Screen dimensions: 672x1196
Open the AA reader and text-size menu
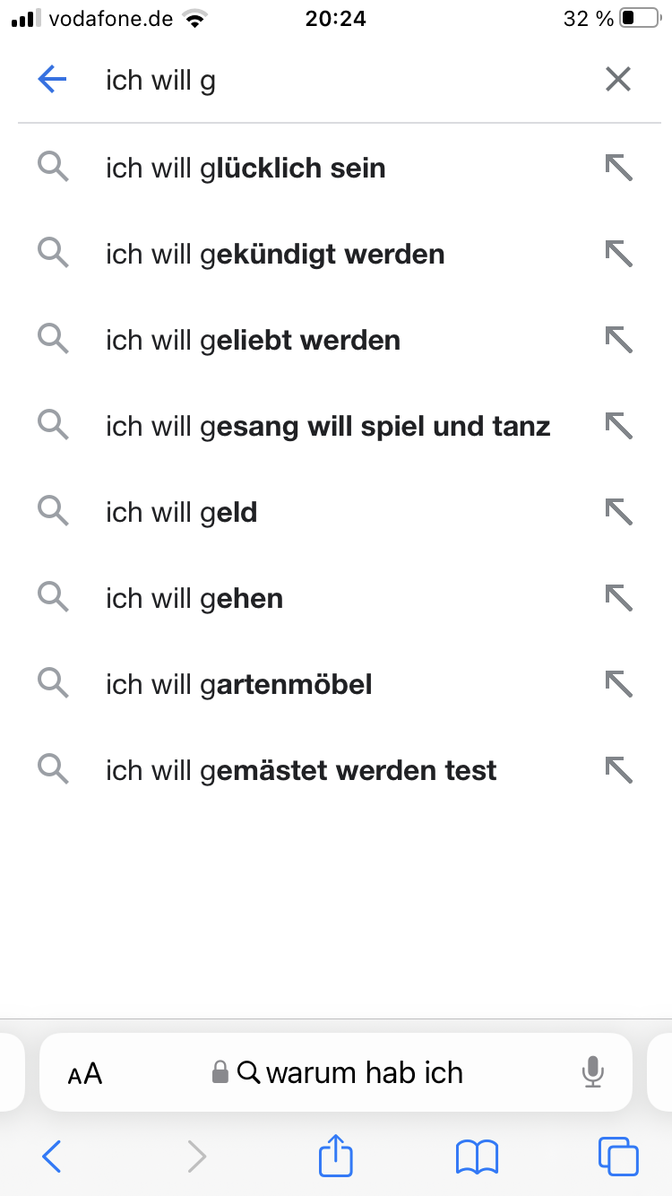(x=85, y=1073)
